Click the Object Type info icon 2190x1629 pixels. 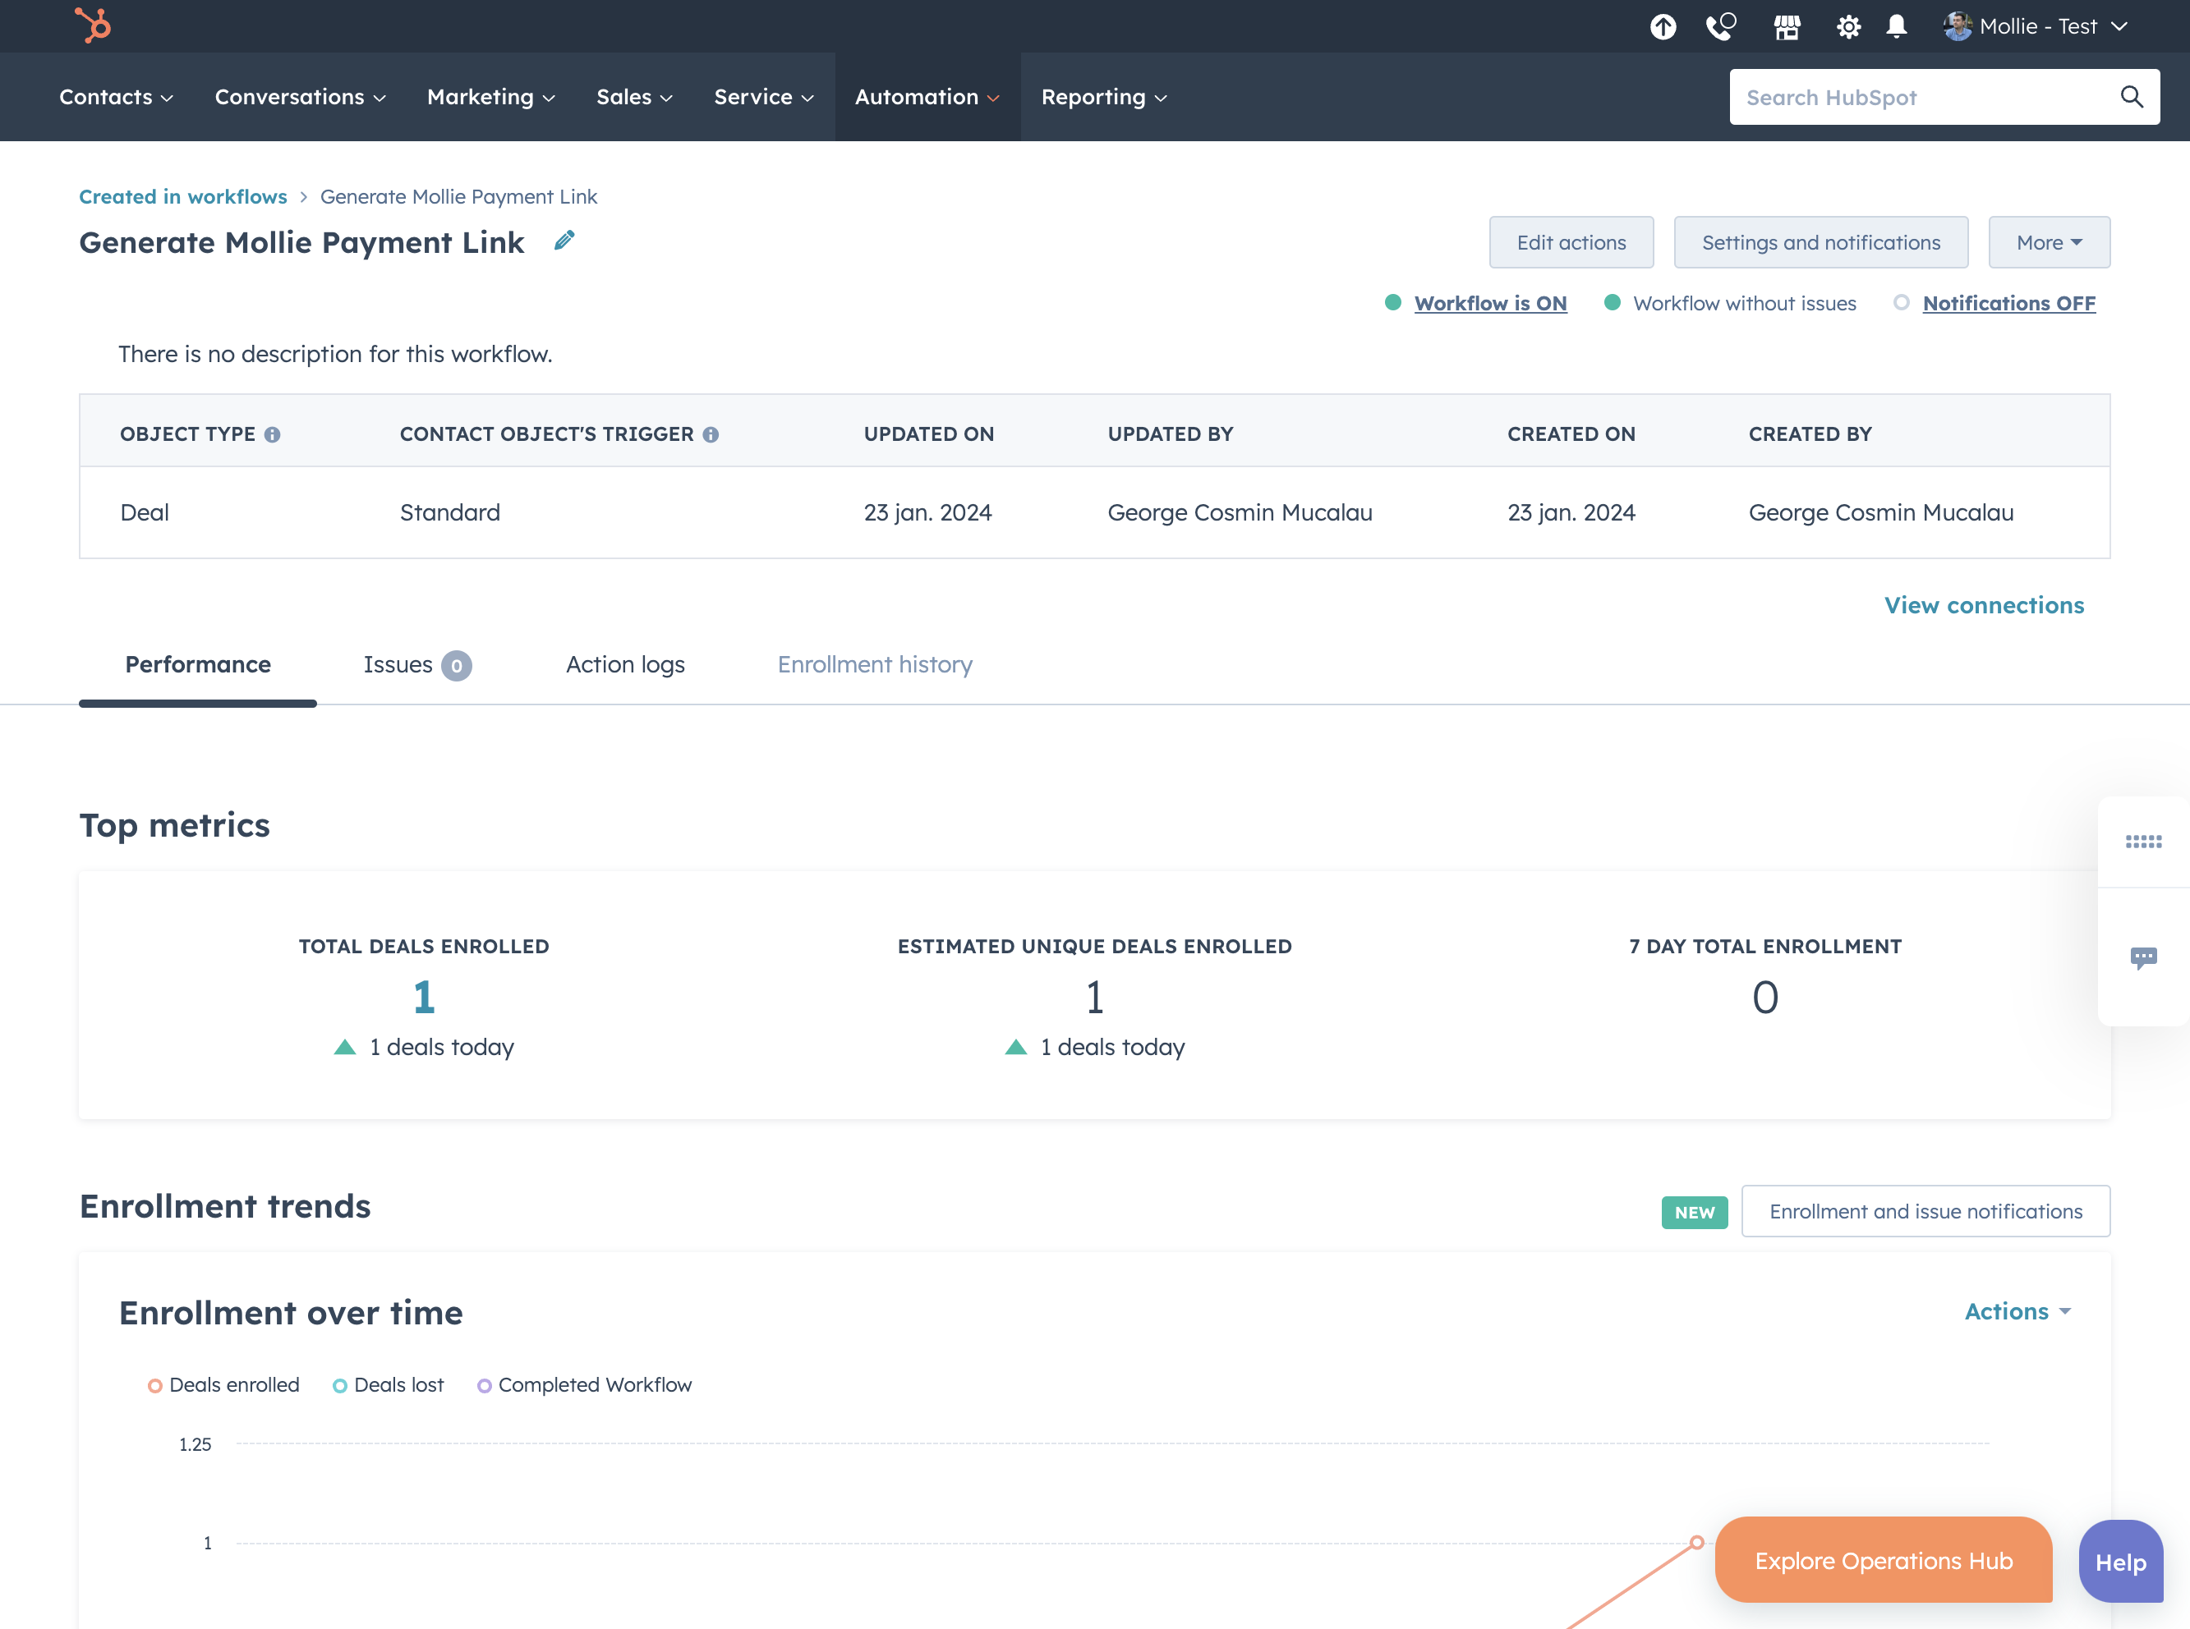coord(272,435)
